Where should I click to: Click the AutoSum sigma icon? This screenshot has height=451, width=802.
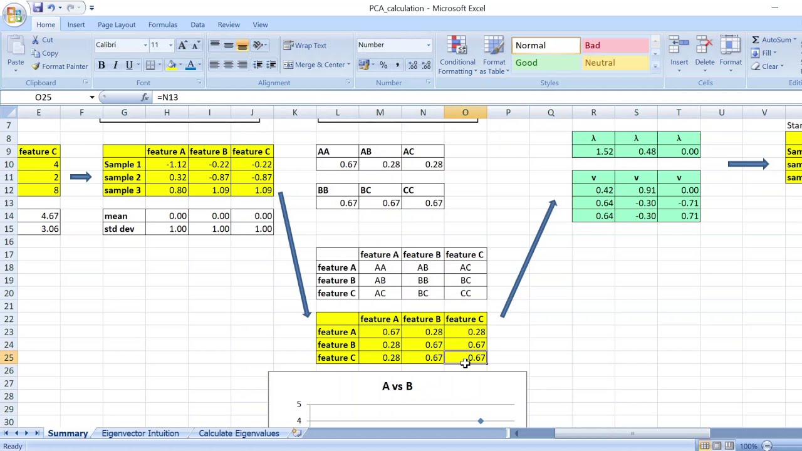coord(755,39)
